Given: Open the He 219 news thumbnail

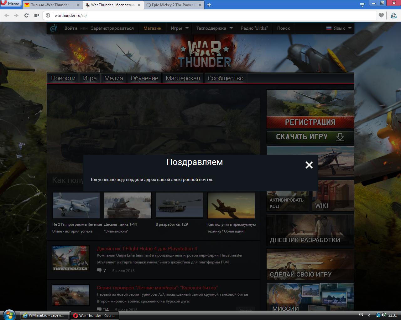Looking at the screenshot, I should 76,205.
